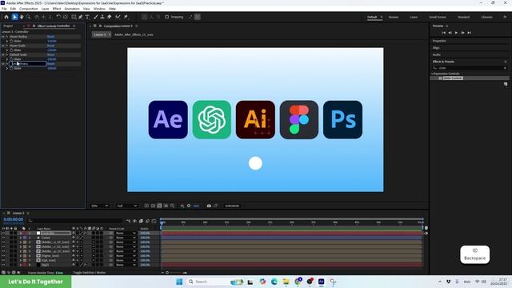The image size is (512, 288).
Task: Select the Roto Brush tool
Action: [118, 17]
